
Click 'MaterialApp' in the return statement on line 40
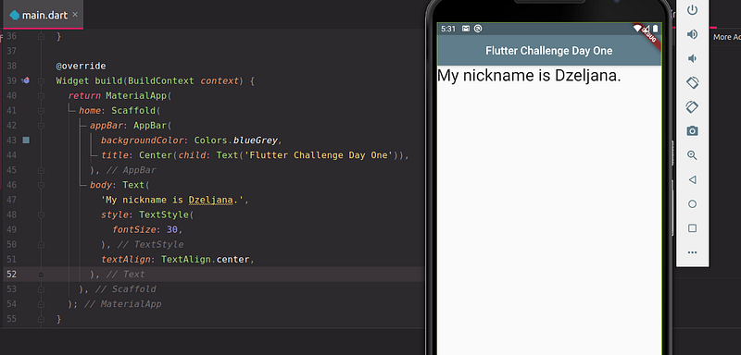point(136,96)
